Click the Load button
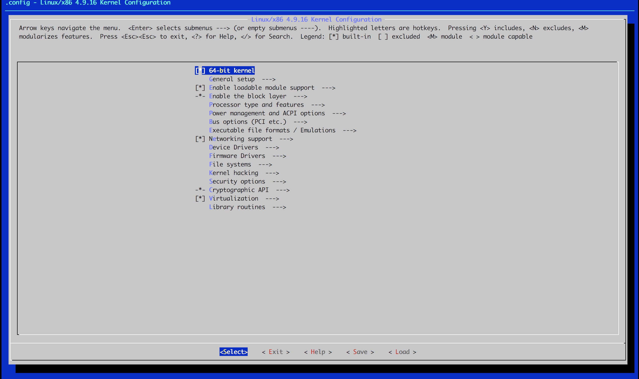 click(x=402, y=352)
